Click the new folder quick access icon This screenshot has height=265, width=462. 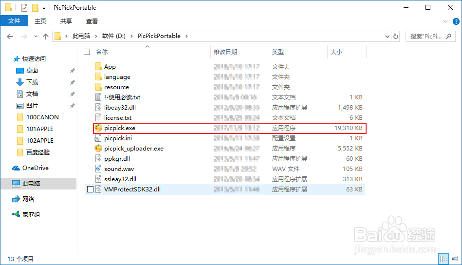pos(35,8)
